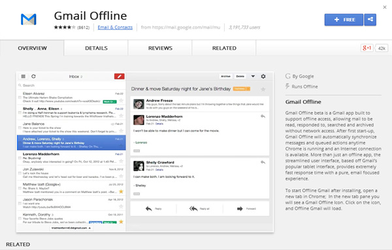Unstar the Kenneth, Dorothy email
This screenshot has width=392, height=250.
pos(121,221)
